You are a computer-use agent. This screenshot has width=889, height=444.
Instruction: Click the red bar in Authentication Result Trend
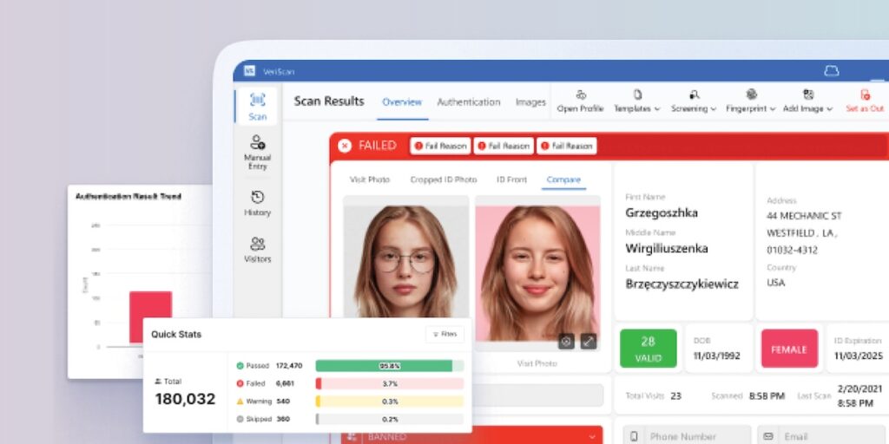tap(150, 317)
